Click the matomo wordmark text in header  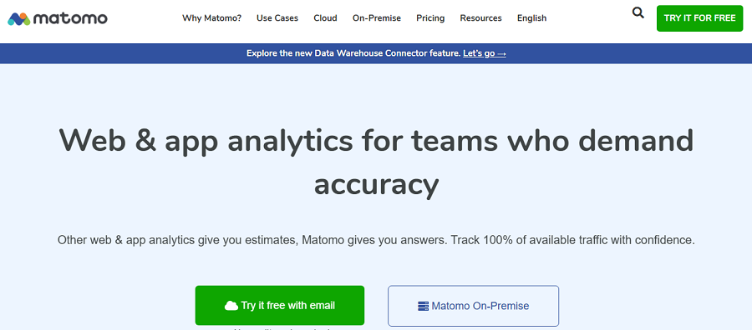(70, 18)
